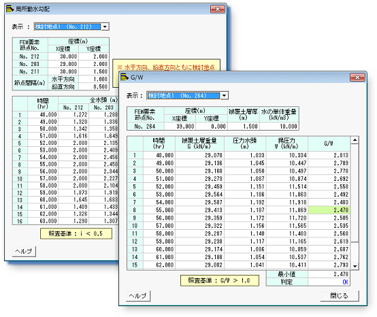Select 被覆土層重量 cell 29.070
Image resolution: width=377 pixels, height=317 pixels.
[x=199, y=155]
